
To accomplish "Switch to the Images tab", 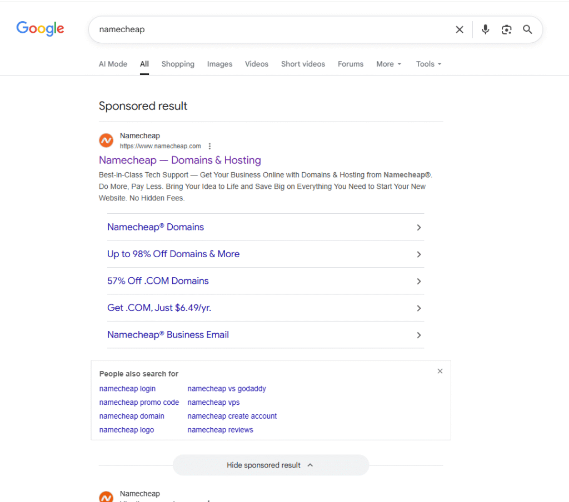I will pos(219,64).
